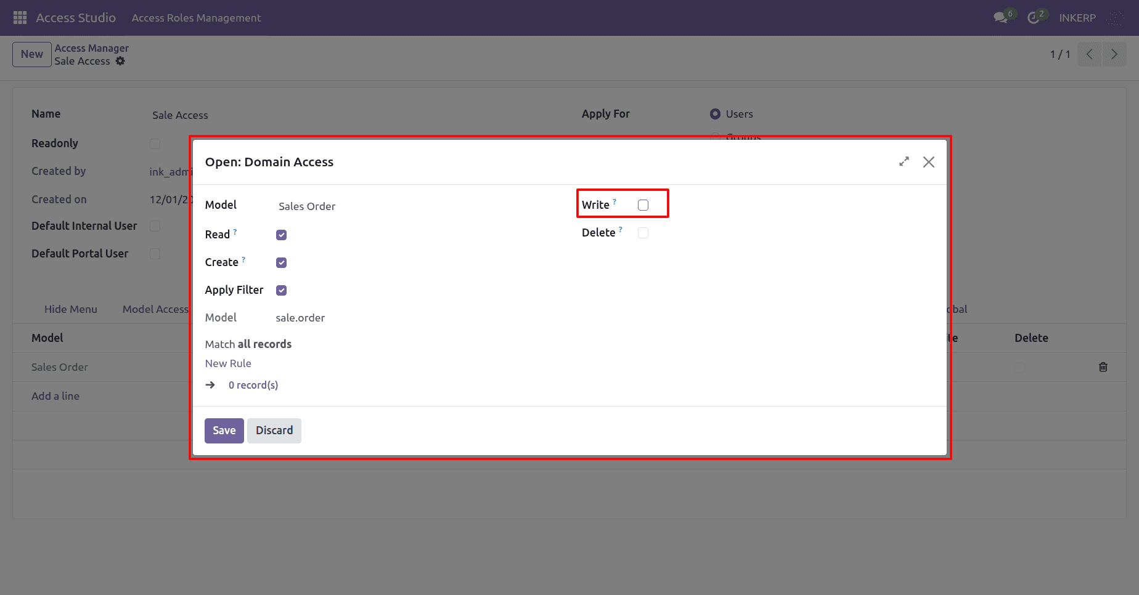Click the Sales Order model field in dialog
This screenshot has width=1139, height=595.
(307, 206)
